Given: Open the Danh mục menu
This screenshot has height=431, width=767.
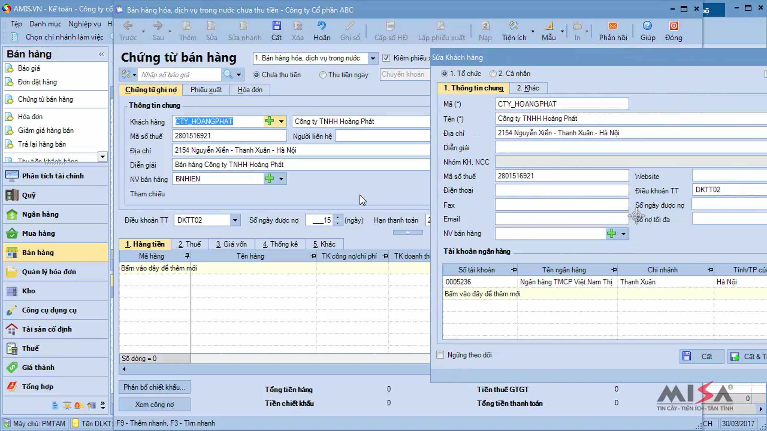Looking at the screenshot, I should click(45, 24).
